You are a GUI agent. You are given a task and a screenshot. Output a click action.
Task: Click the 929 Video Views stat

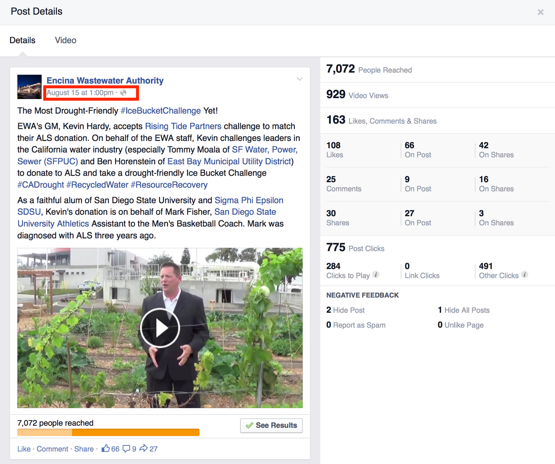coord(357,95)
